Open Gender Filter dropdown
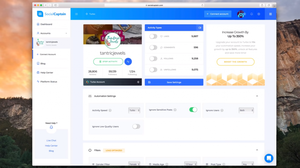This screenshot has height=168, width=300. pyautogui.click(x=134, y=164)
